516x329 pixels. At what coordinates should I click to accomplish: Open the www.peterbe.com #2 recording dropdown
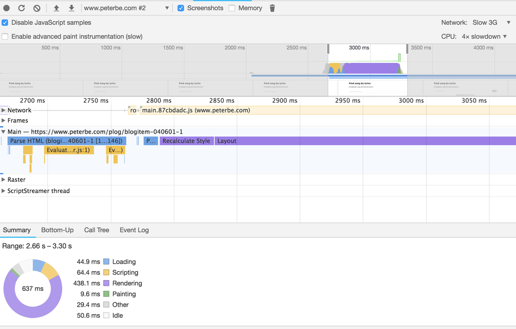point(126,8)
